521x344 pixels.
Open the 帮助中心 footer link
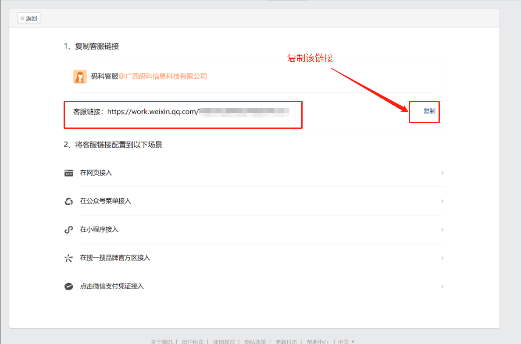318,342
